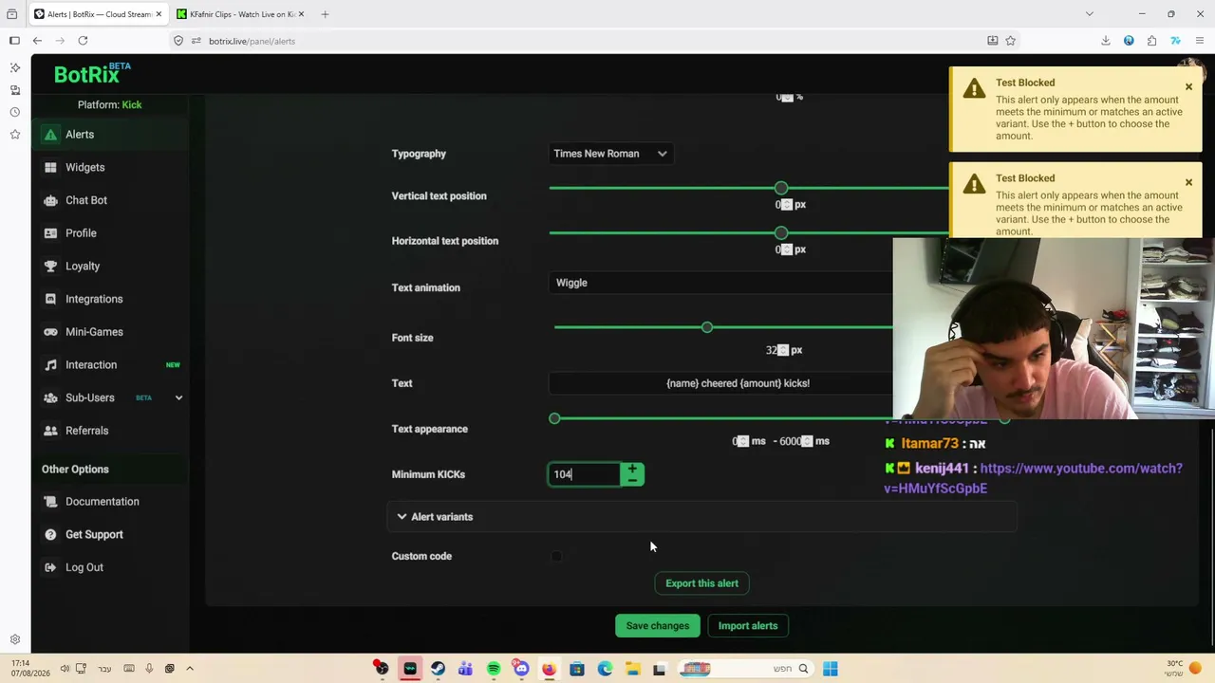Open the browser extensions puzzle icon

pyautogui.click(x=1151, y=41)
